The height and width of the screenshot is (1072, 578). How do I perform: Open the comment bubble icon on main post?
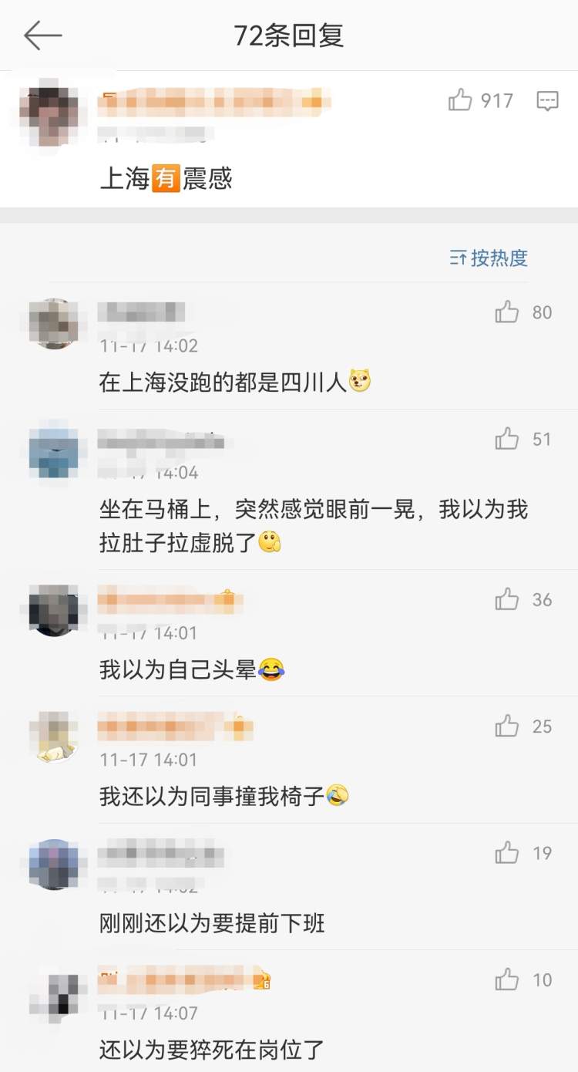(547, 101)
